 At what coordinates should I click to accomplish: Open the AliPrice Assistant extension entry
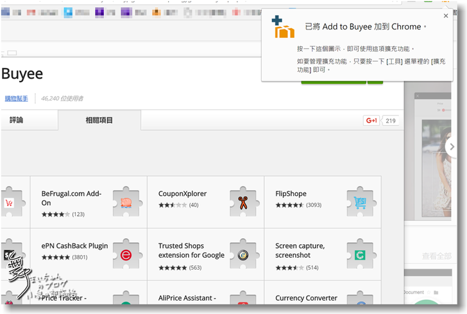pyautogui.click(x=187, y=298)
